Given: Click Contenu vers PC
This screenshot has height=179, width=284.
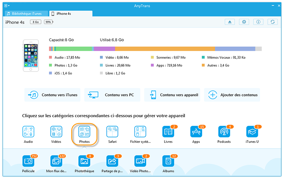Looking at the screenshot, I should click(x=112, y=95).
